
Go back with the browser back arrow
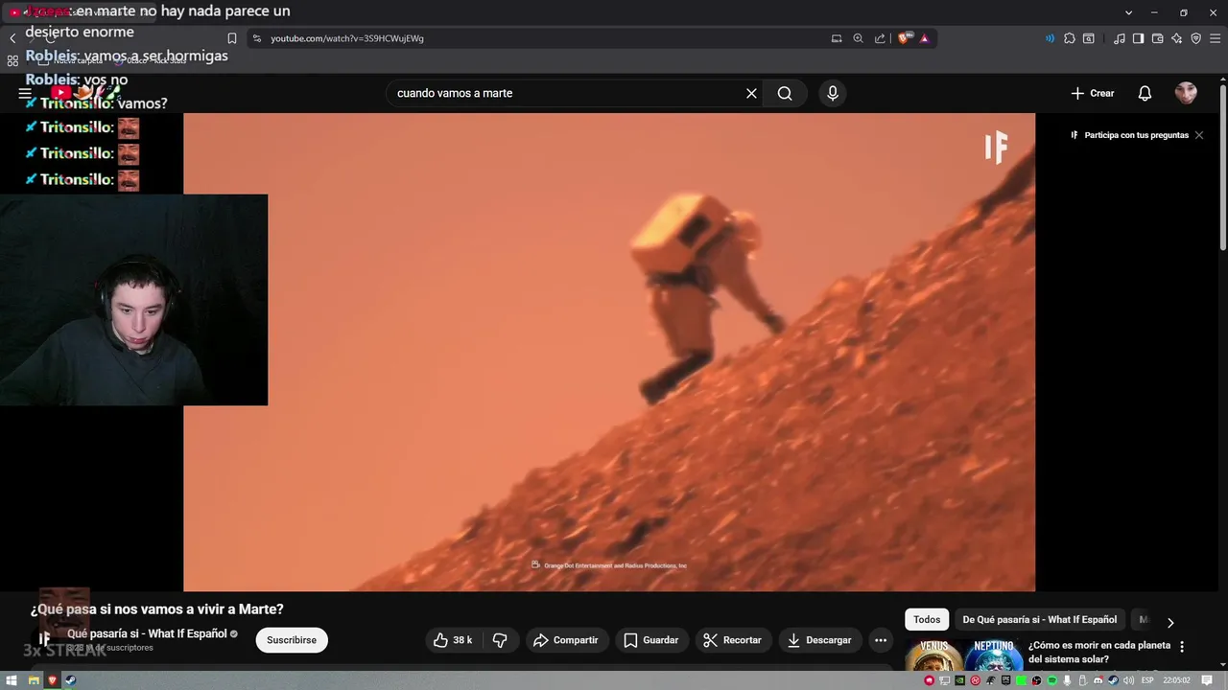pyautogui.click(x=12, y=38)
